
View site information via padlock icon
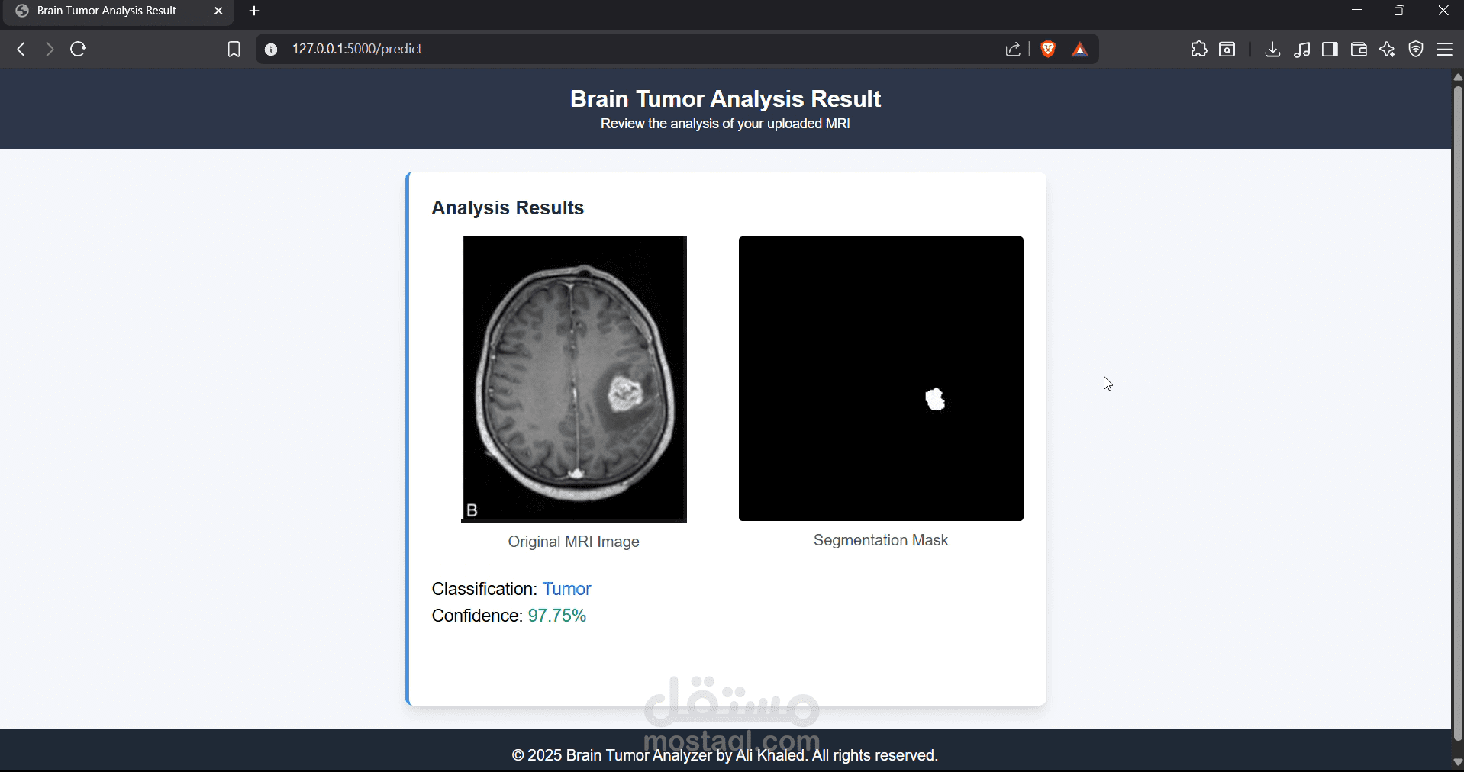click(x=271, y=49)
